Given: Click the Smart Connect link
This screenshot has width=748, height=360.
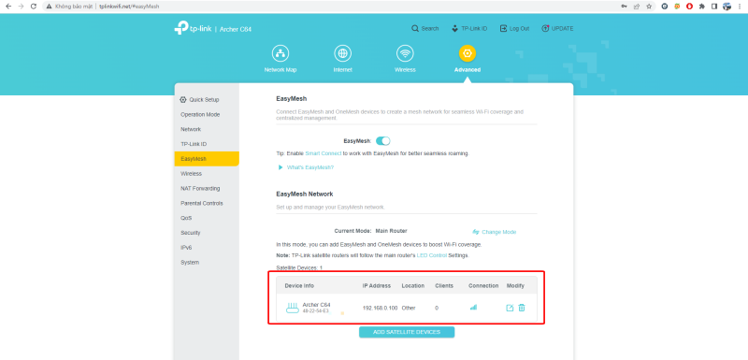Looking at the screenshot, I should click(323, 153).
